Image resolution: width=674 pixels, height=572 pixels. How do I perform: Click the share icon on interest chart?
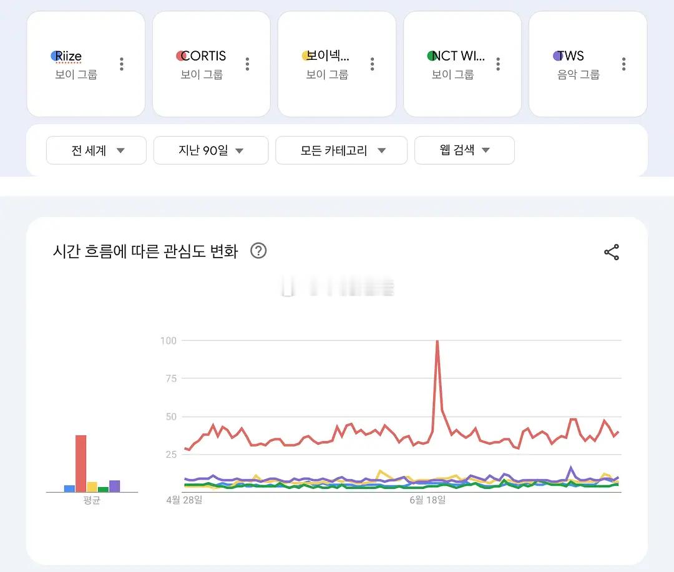click(x=611, y=252)
